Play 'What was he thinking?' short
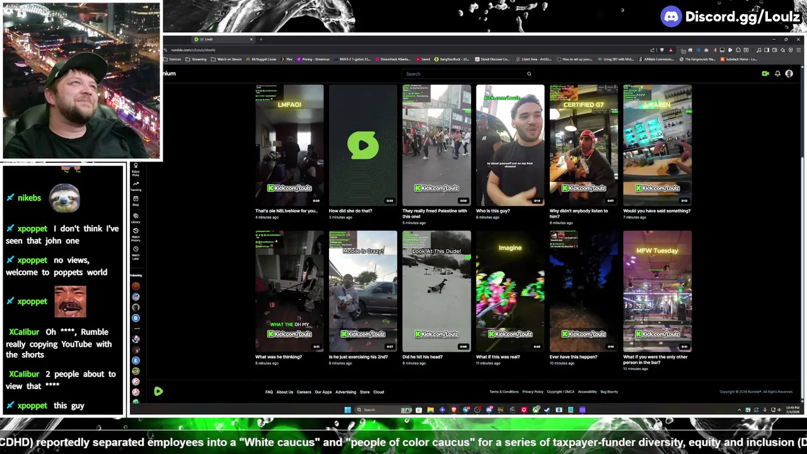Screen dimensions: 807x454 click(289, 291)
